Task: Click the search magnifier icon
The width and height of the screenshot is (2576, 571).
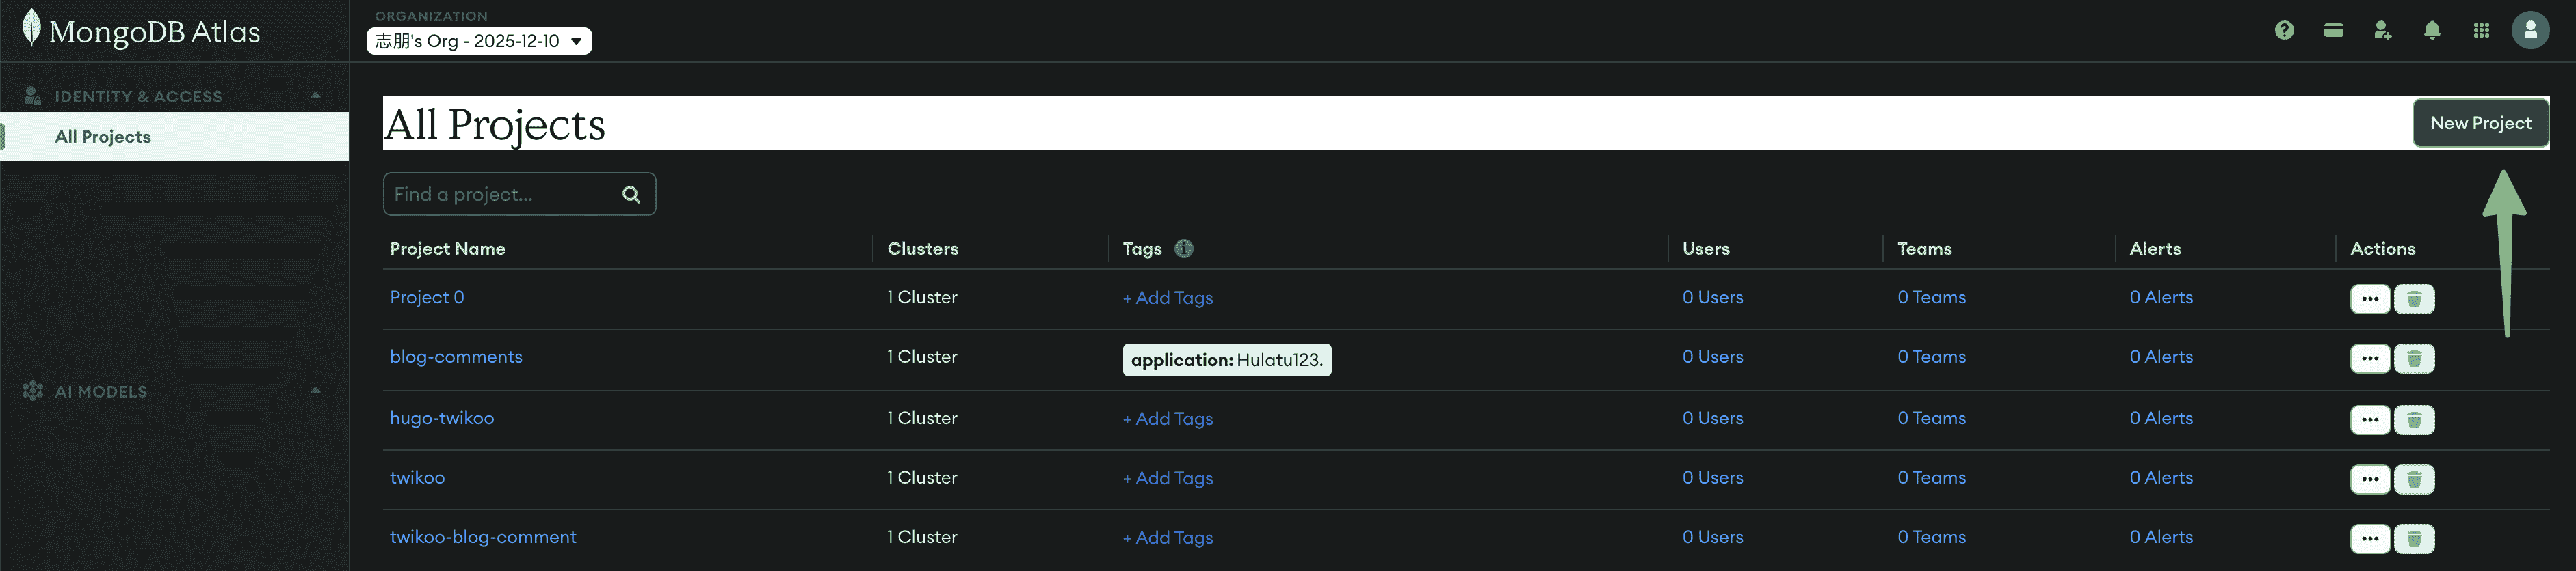Action: point(631,195)
